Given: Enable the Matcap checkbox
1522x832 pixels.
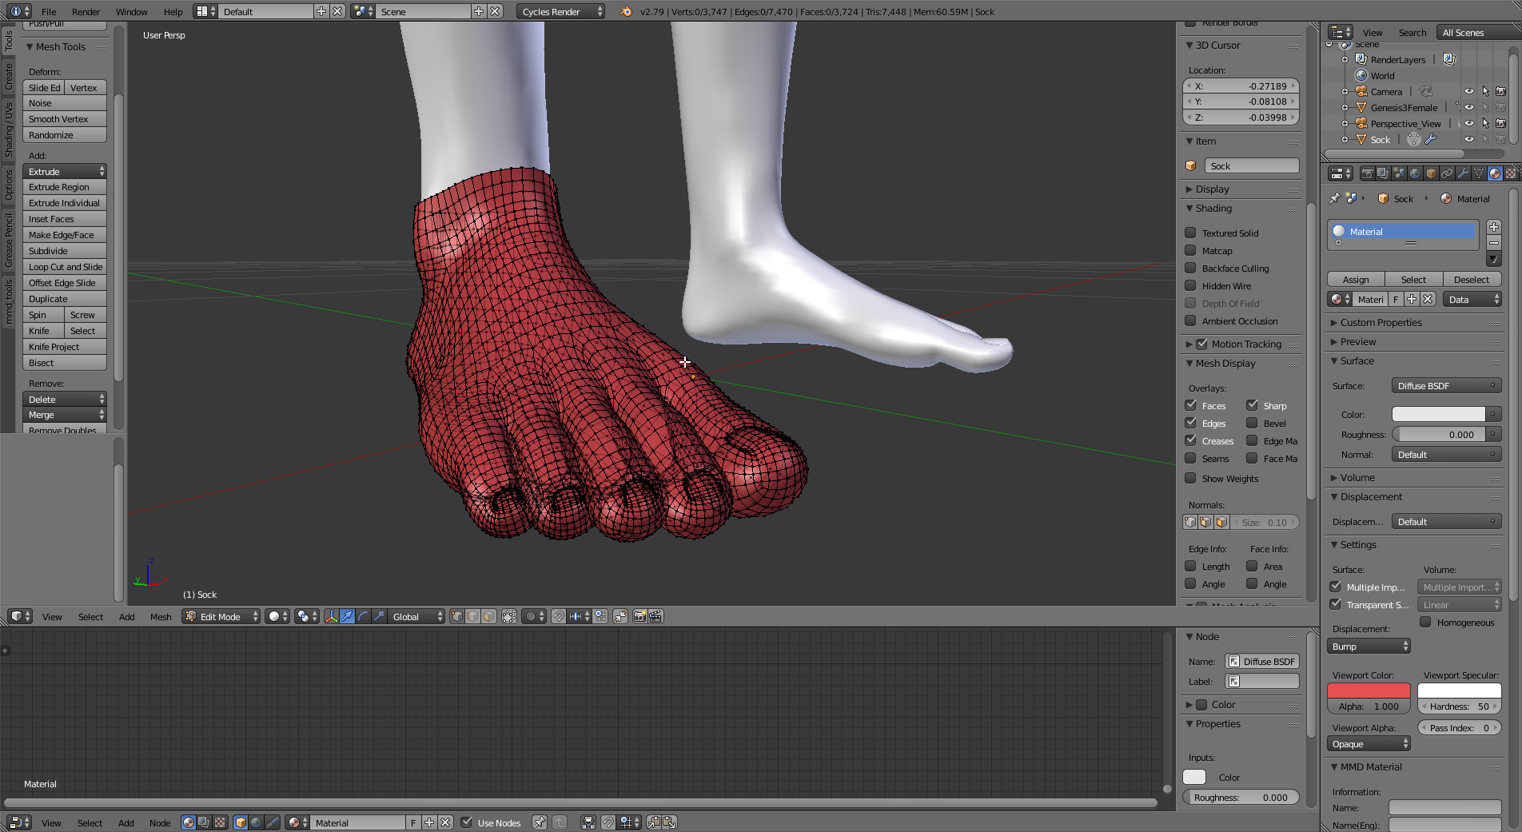Looking at the screenshot, I should [x=1190, y=250].
